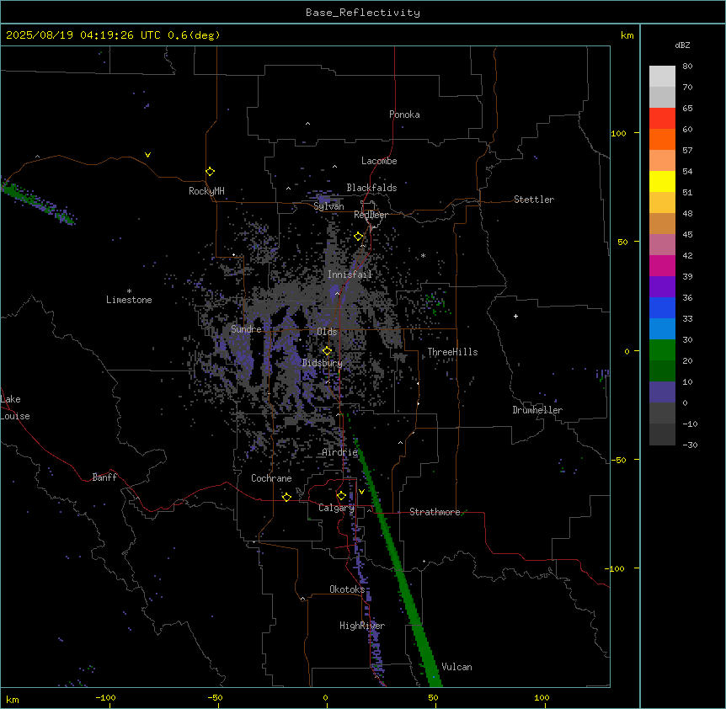
Task: Click the -30 value on dBZ scale
Action: [690, 445]
